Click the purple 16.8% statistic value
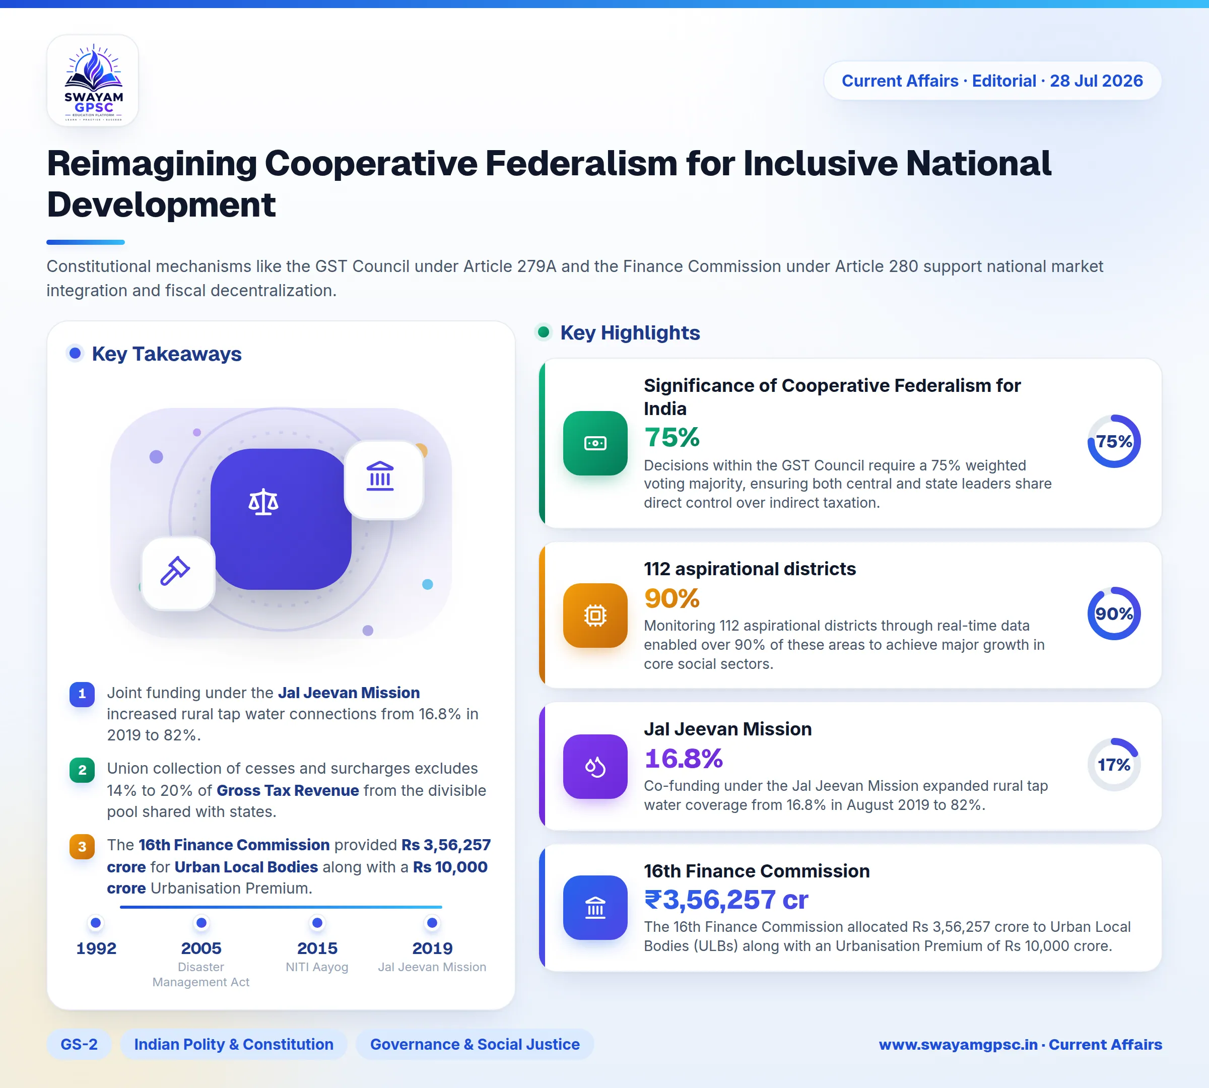Viewport: 1209px width, 1088px height. (x=684, y=759)
